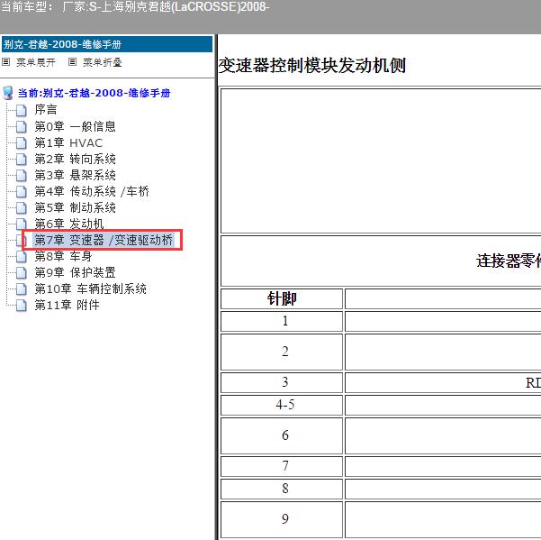Open chapter 第10章 车辆控制系统
Viewport: 541px width, 540px height.
click(x=91, y=288)
